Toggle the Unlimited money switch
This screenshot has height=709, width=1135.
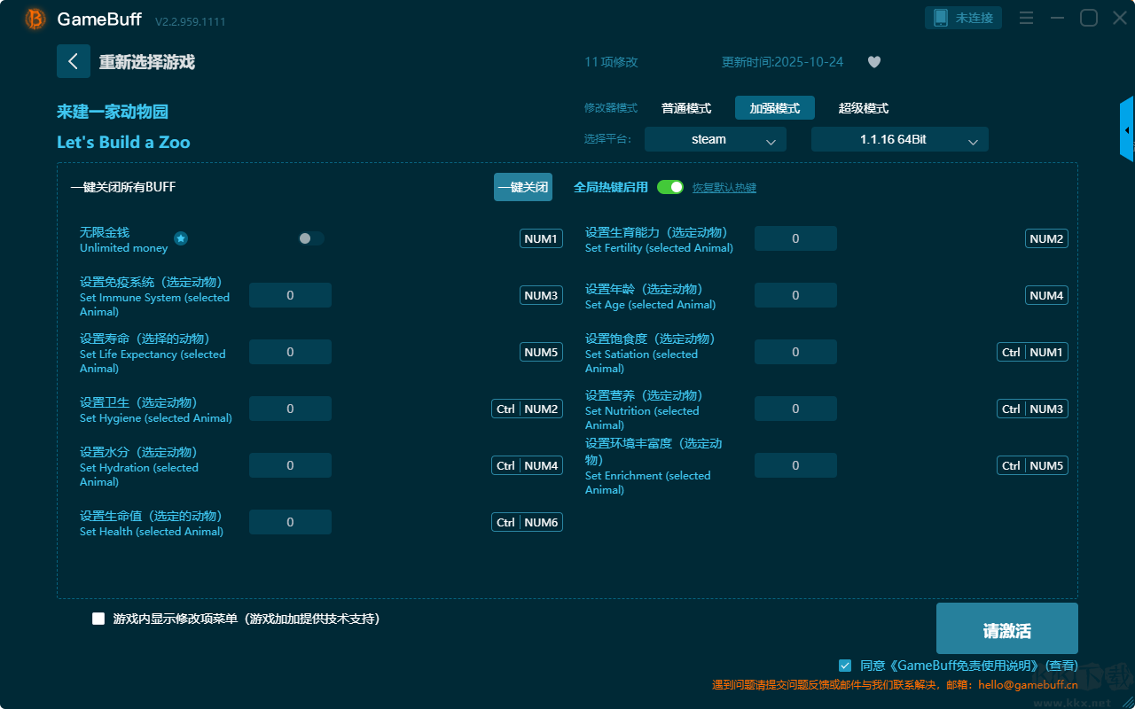pos(311,238)
